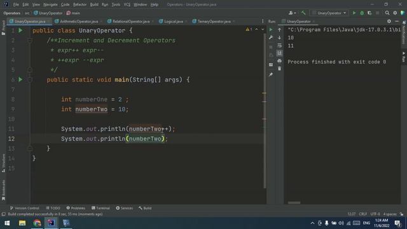Click the Run console horizontal scrollbar thumb

(x=294, y=202)
